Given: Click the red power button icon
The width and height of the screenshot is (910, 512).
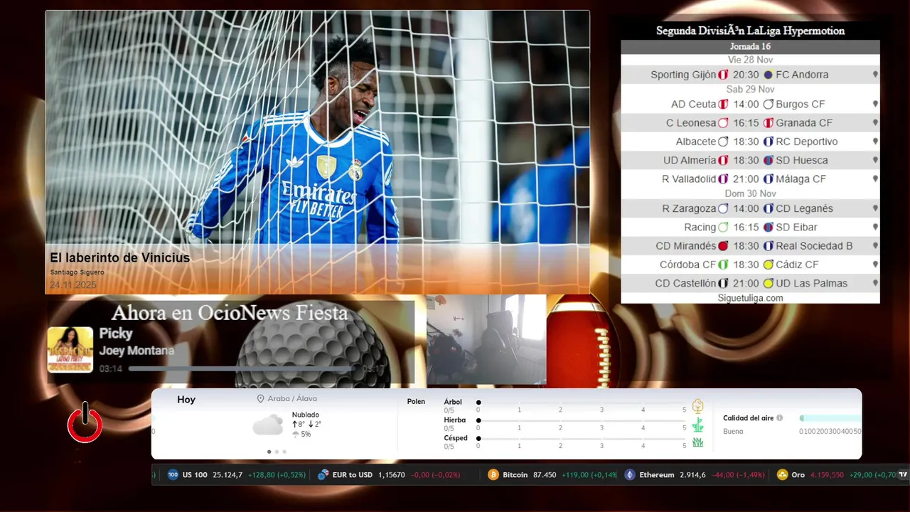Looking at the screenshot, I should tap(85, 422).
